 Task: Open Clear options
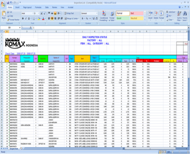click(170, 20)
